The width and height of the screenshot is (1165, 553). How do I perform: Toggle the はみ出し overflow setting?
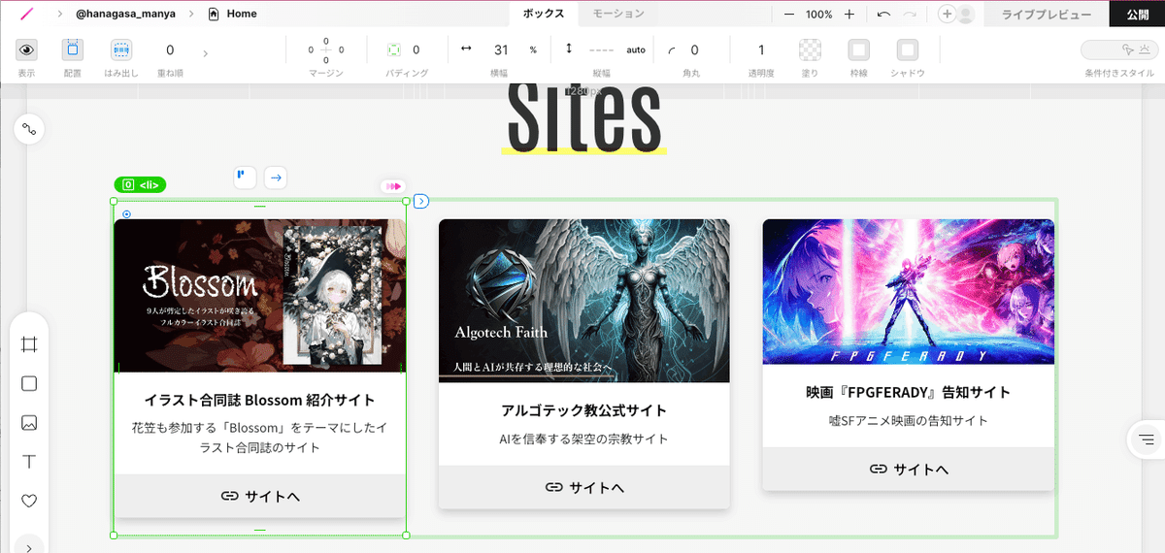point(121,49)
